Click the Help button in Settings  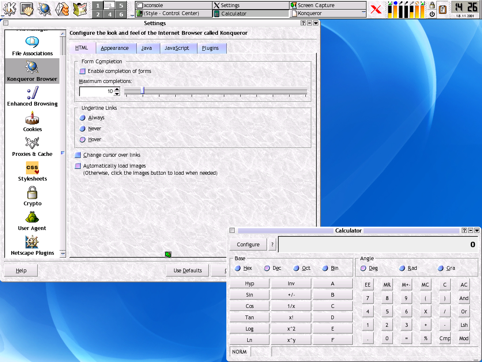tap(21, 271)
